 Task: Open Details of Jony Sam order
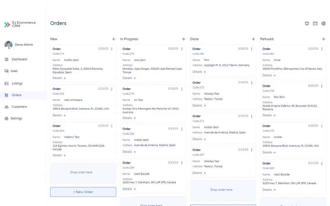(x=129, y=78)
